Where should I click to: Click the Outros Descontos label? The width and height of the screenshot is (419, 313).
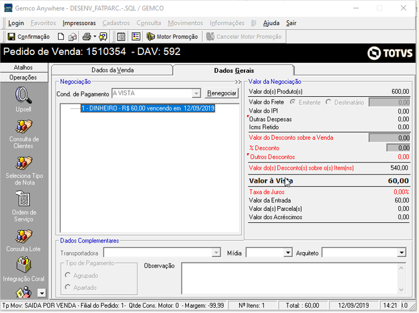(x=273, y=156)
